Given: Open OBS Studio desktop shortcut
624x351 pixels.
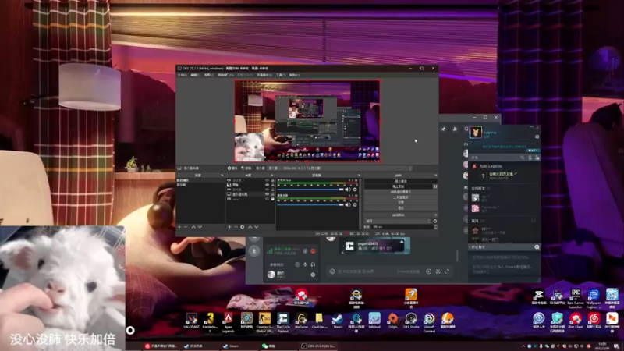Looking at the screenshot, I should [x=411, y=321].
